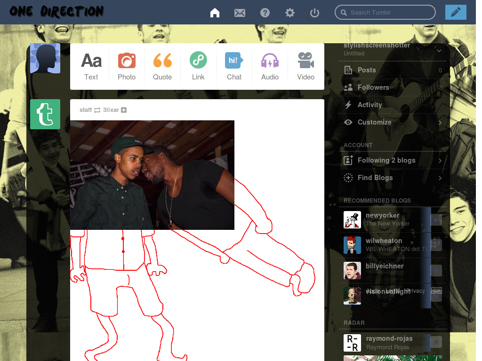Open the keyboard shortcuts icon
The width and height of the screenshot is (482, 361).
click(x=436, y=290)
